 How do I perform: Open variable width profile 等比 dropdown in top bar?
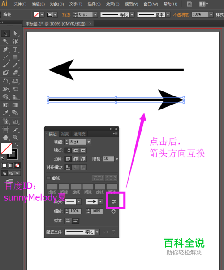click(132, 15)
